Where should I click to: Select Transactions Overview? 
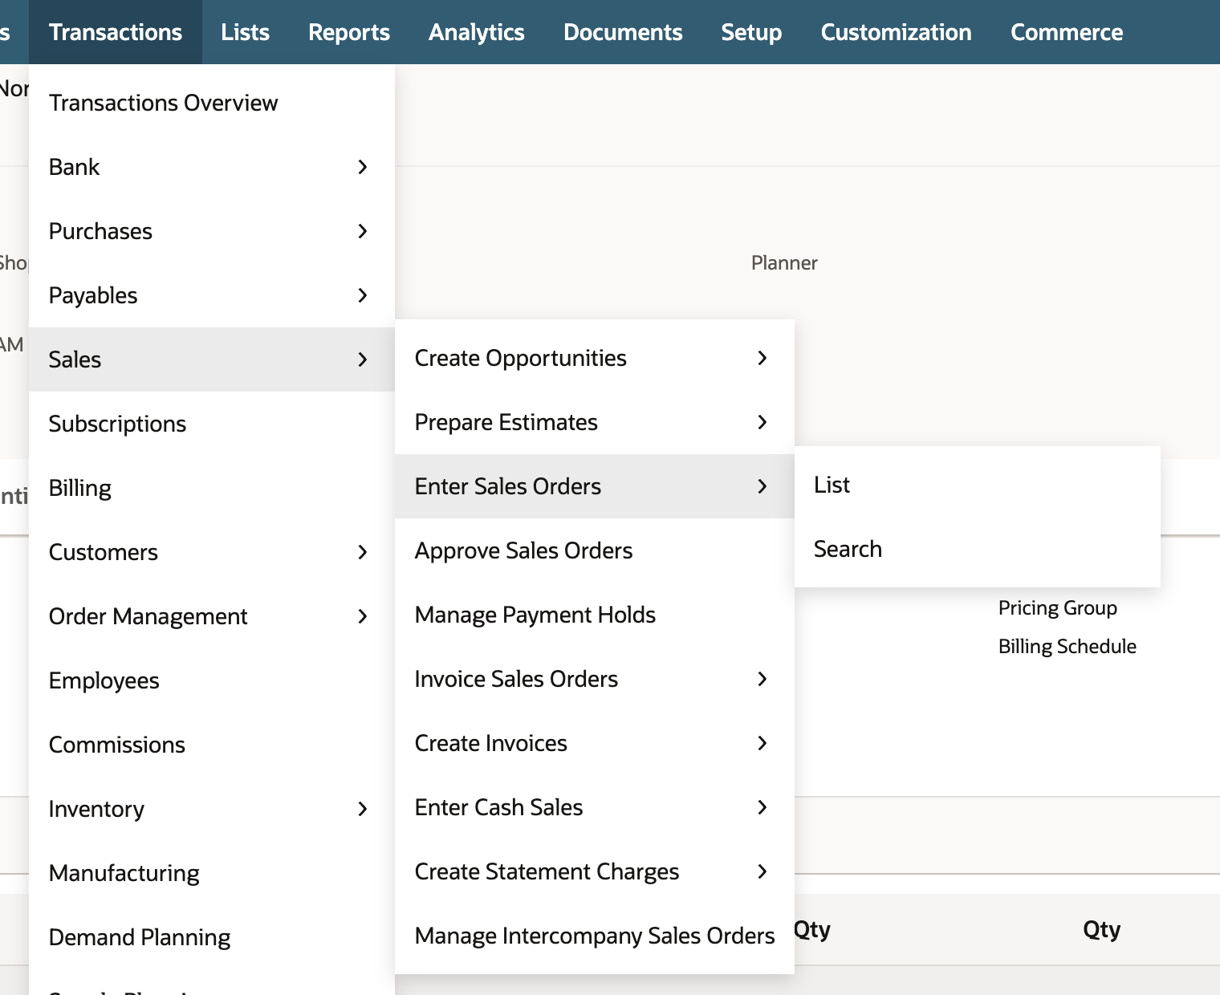212,103
